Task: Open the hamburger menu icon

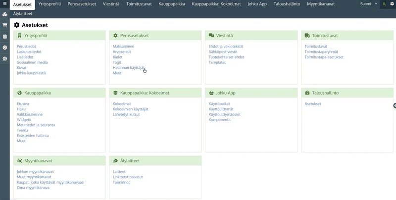Action: click(x=5, y=4)
